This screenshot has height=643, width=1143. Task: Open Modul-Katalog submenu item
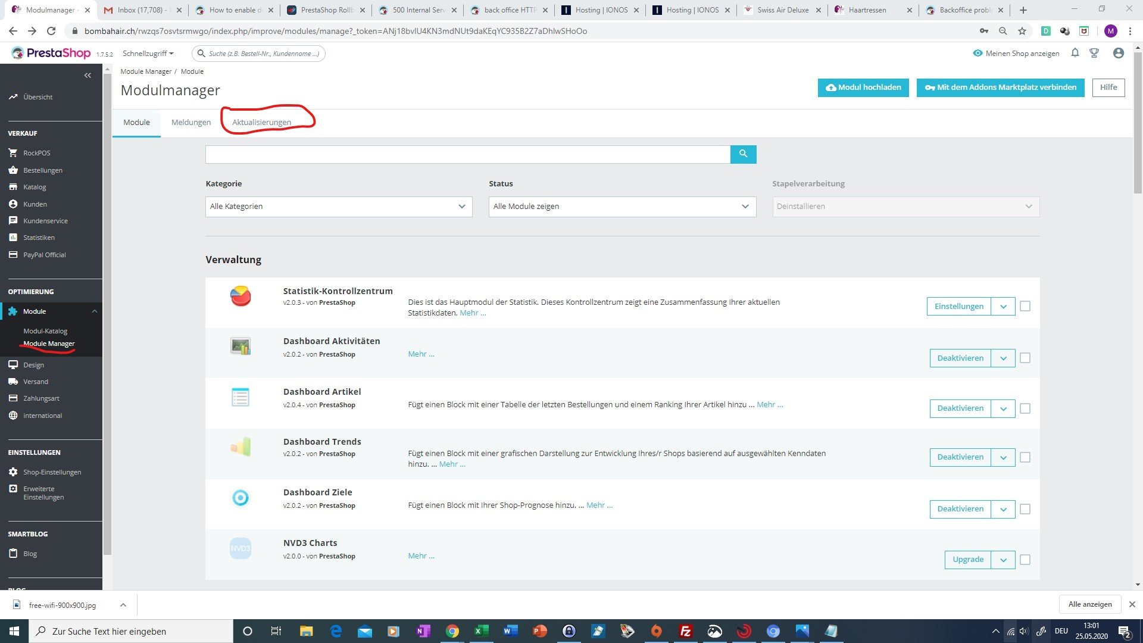[x=45, y=331]
